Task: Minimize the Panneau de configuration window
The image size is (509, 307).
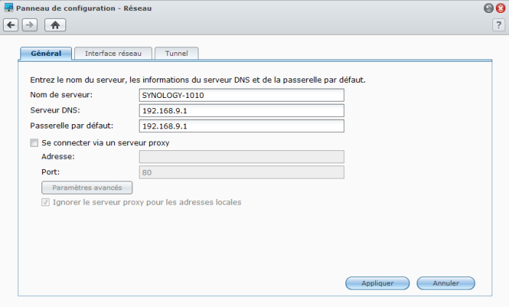Action: pyautogui.click(x=488, y=8)
